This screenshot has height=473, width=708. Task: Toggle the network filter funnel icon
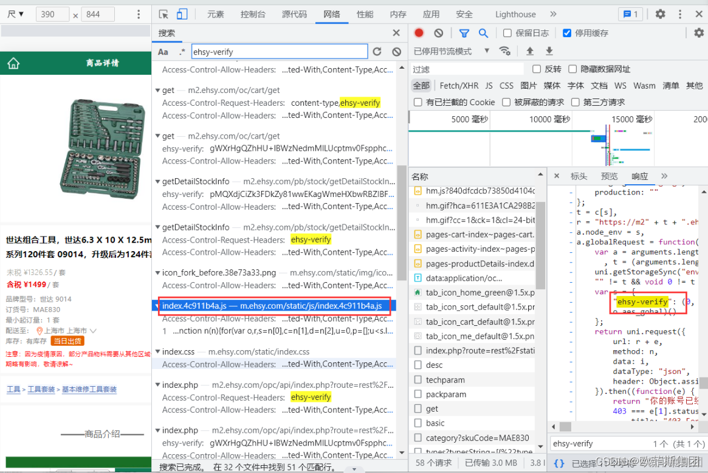click(464, 33)
